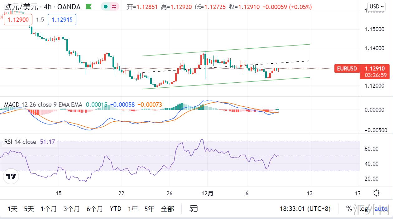Image resolution: width=393 pixels, height=219 pixels.
Task: Select the YTD time range
Action: click(115, 209)
